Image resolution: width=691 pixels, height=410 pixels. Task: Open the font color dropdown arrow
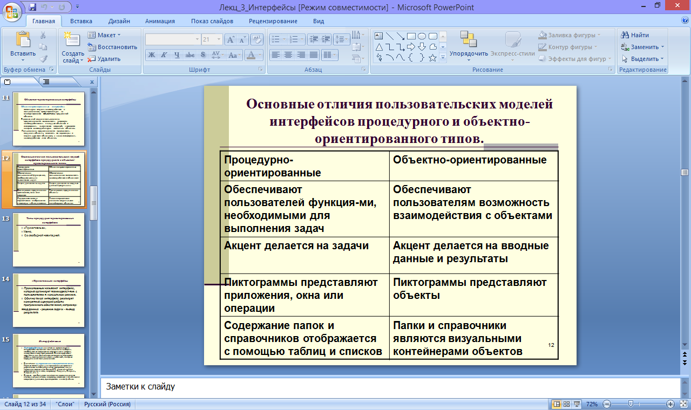[260, 54]
